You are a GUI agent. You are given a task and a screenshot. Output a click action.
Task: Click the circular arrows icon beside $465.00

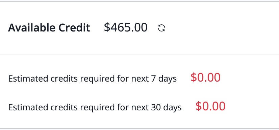click(x=161, y=28)
